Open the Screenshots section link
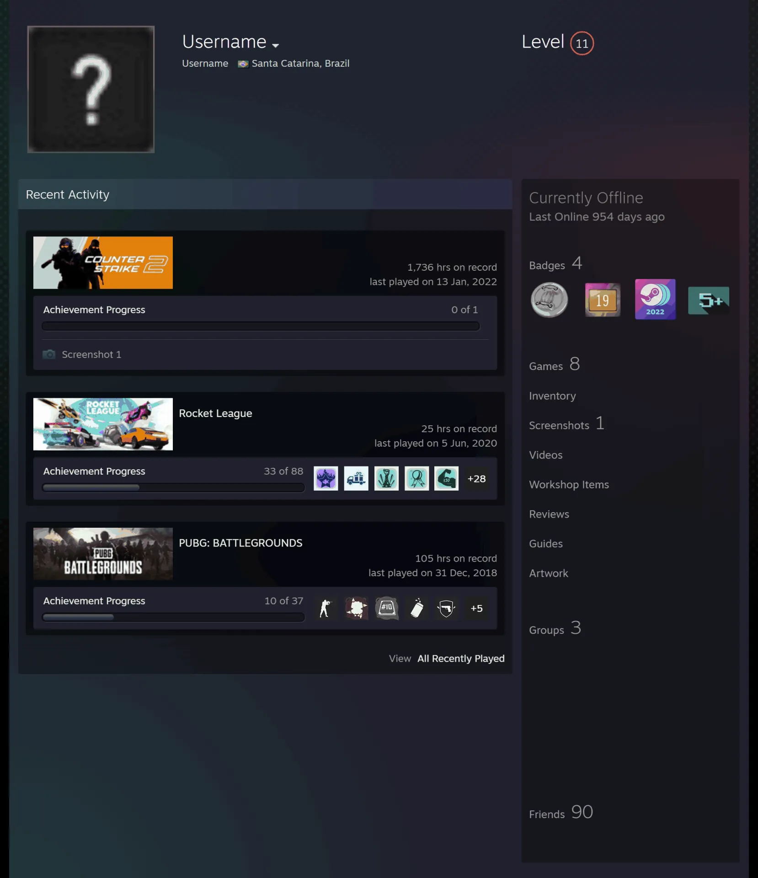The image size is (758, 878). (x=566, y=424)
